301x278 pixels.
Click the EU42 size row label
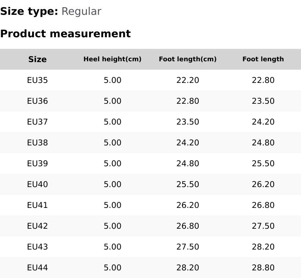tap(37, 226)
